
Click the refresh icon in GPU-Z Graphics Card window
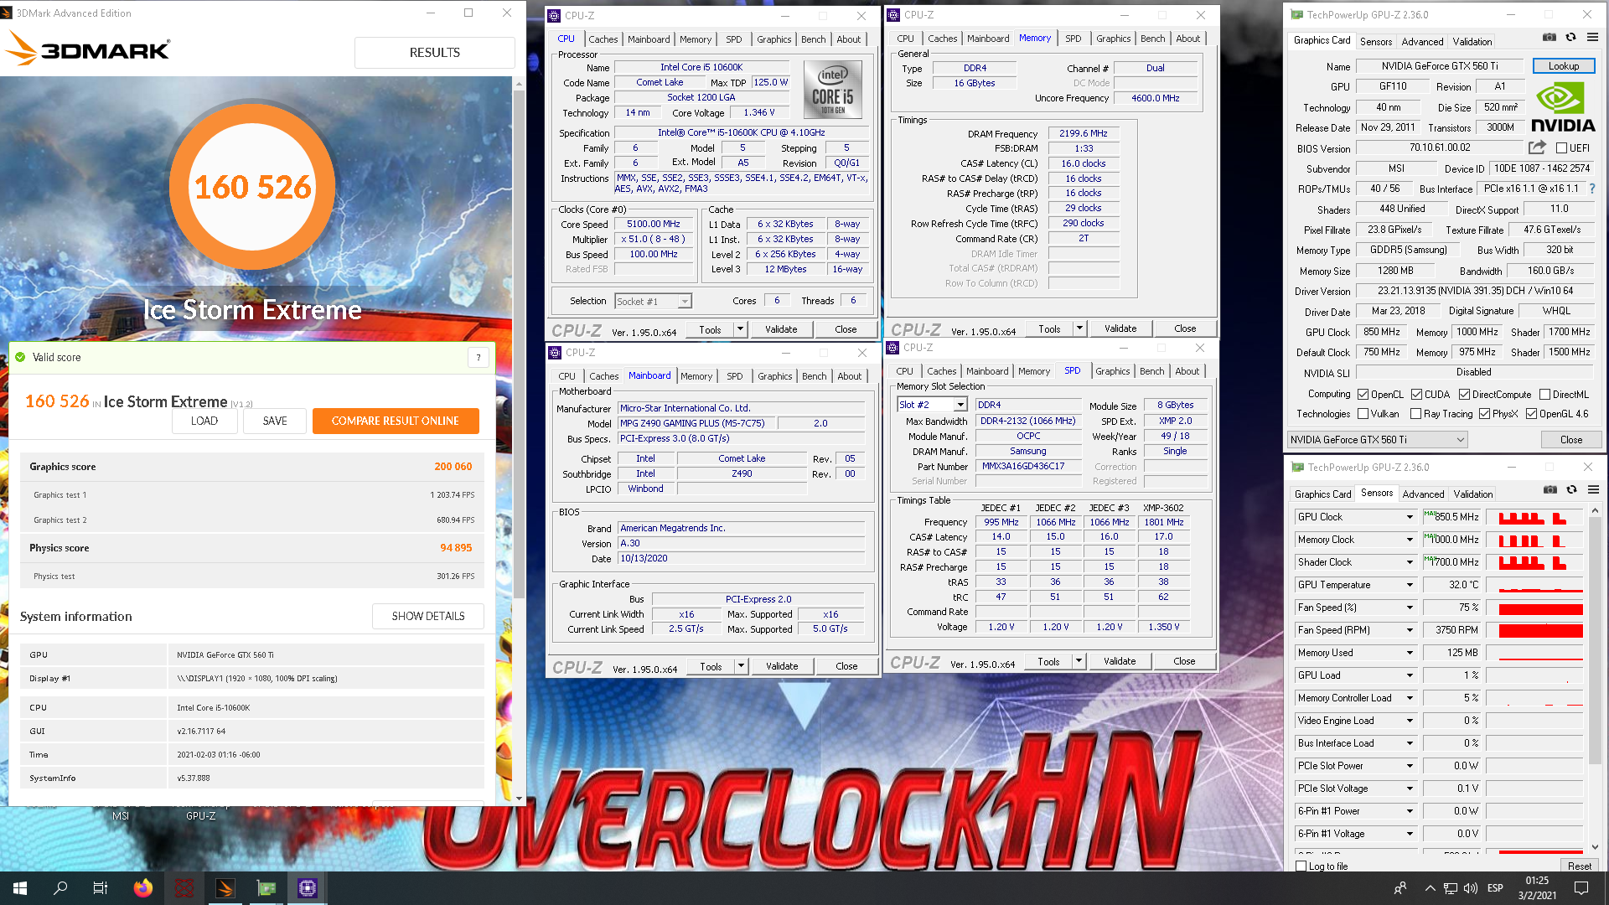click(1570, 38)
